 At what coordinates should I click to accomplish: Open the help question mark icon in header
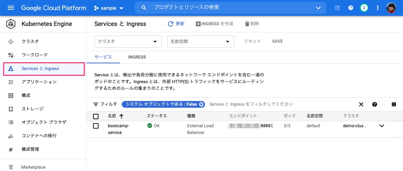tap(351, 8)
